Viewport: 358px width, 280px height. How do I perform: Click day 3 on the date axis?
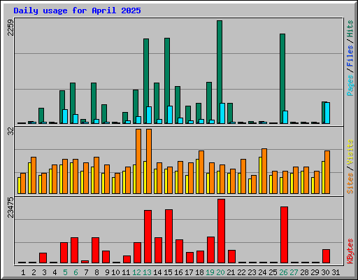44,272
